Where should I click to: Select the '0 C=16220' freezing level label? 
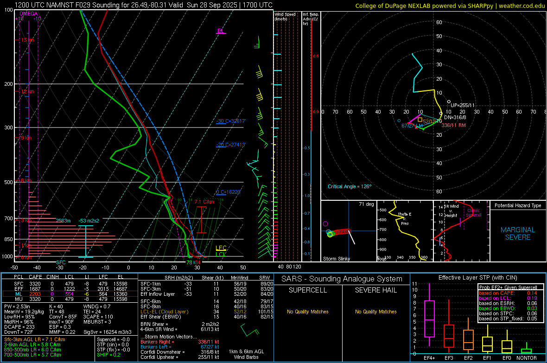click(229, 192)
